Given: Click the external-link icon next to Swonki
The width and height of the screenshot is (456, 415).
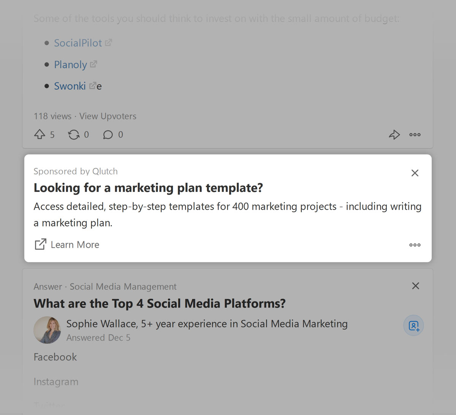Looking at the screenshot, I should [92, 86].
